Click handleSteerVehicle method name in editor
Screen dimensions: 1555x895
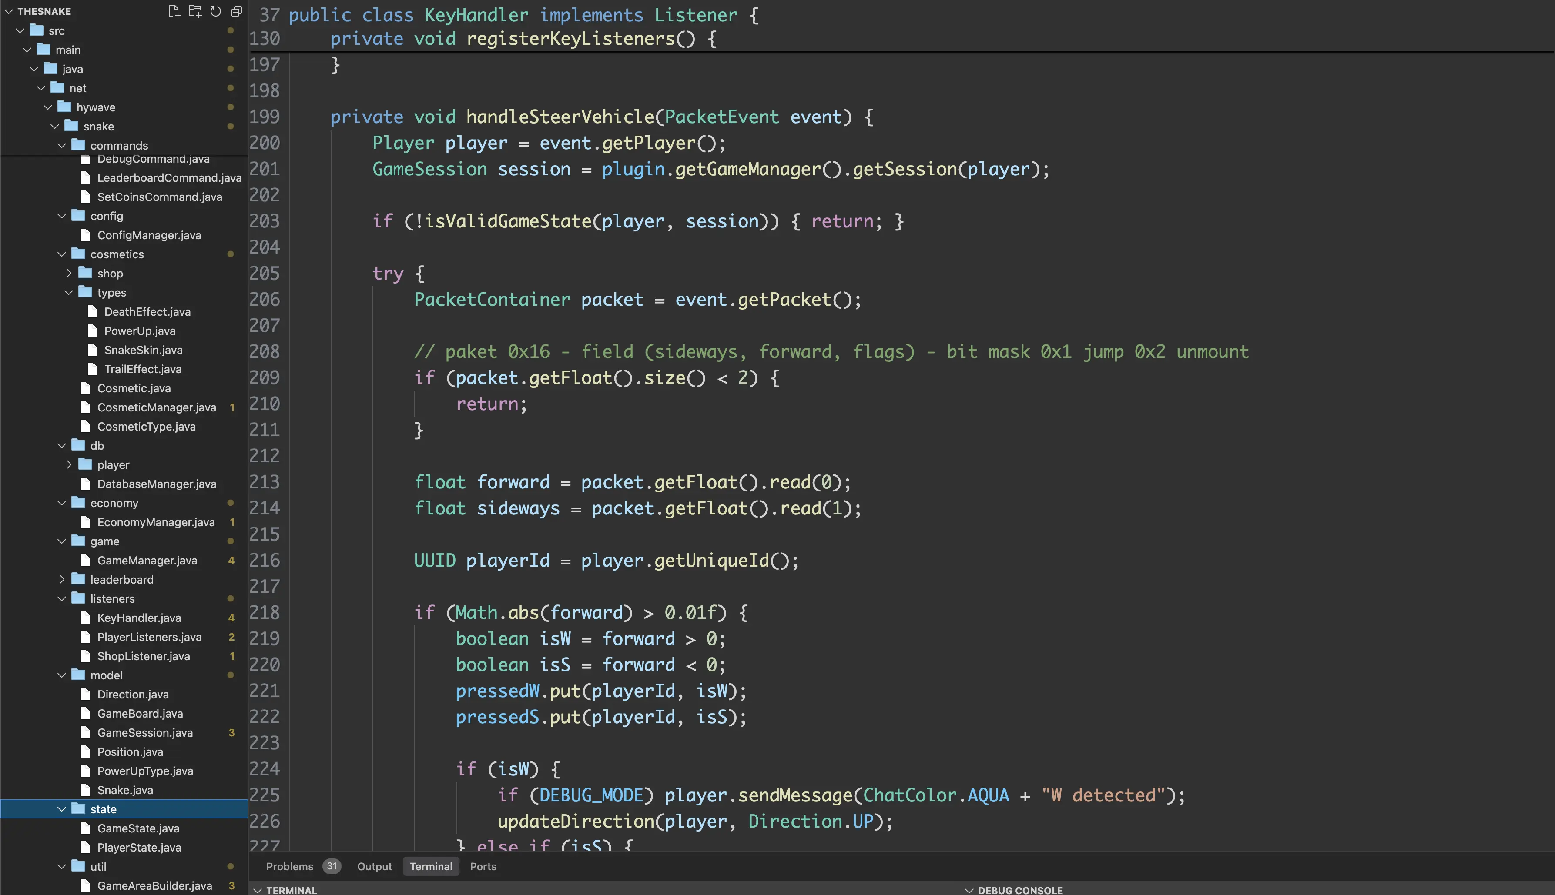tap(560, 117)
